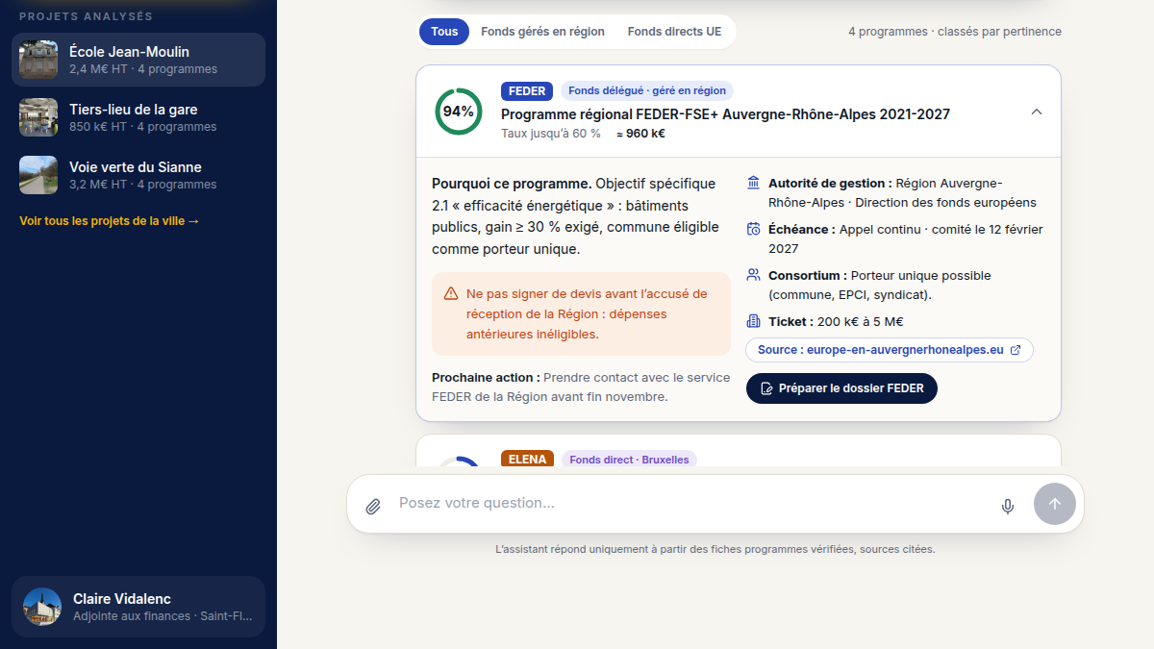Click 'Préparer le dossier FEDER' button
Viewport: 1154px width, 649px height.
point(841,388)
